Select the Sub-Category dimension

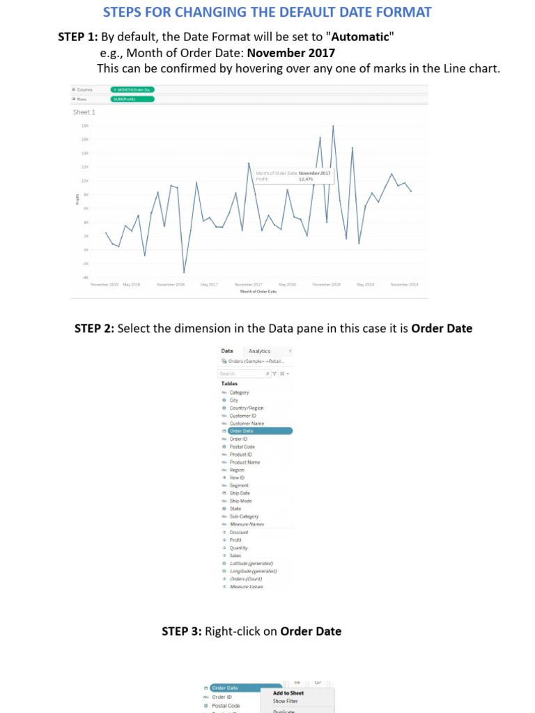[x=244, y=516]
